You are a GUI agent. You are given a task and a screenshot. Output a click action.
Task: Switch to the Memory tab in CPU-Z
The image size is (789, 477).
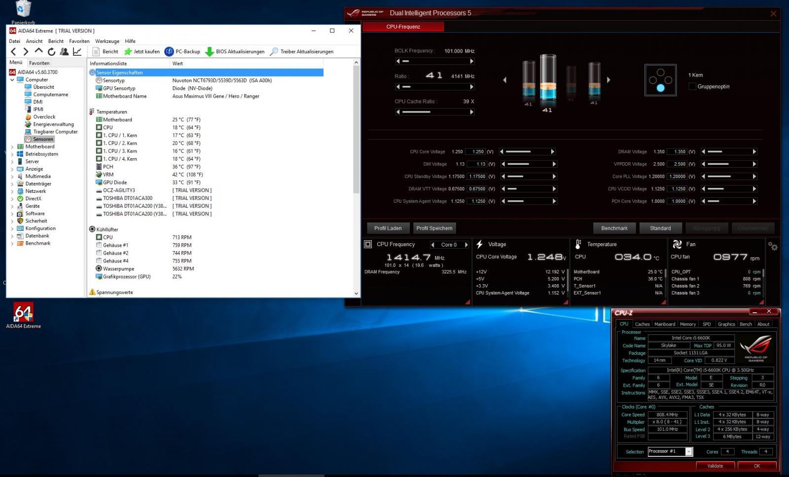[687, 324]
